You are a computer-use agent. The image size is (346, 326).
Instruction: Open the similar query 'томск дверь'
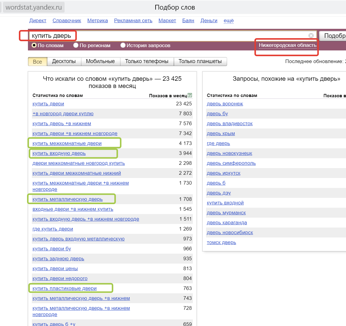221,243
